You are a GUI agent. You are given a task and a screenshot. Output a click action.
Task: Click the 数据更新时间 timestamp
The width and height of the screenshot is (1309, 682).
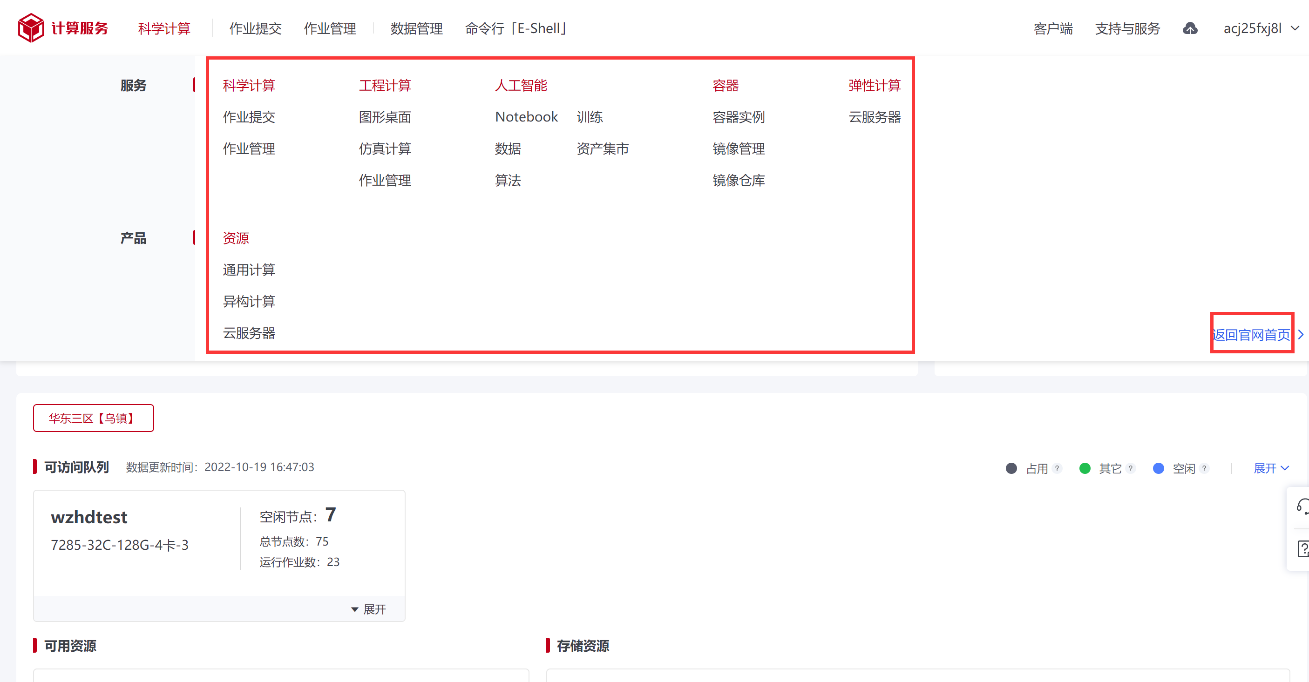[220, 466]
